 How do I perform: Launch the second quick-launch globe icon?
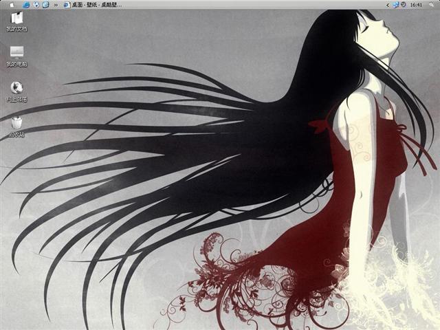(36, 5)
